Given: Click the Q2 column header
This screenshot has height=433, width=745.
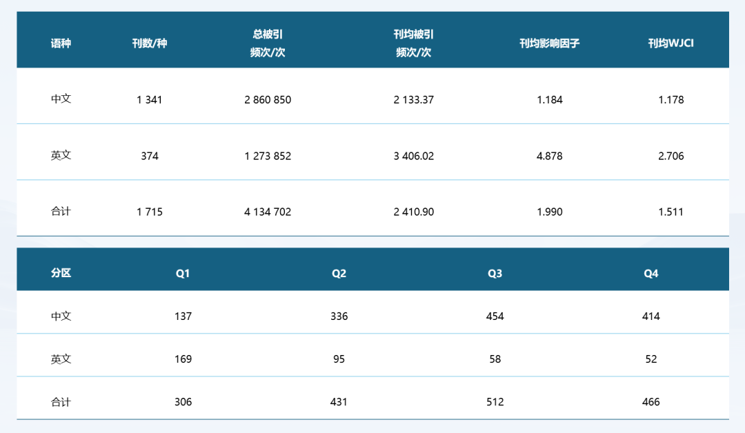Looking at the screenshot, I should [x=339, y=274].
